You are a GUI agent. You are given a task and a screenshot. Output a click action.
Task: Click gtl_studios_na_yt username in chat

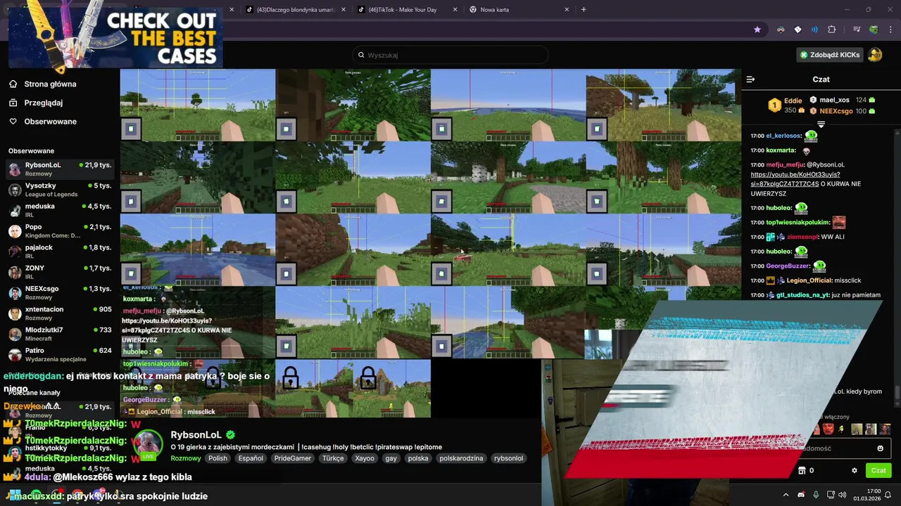[x=802, y=295]
